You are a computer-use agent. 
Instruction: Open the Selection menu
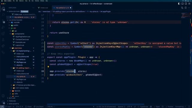tap(21, 1)
